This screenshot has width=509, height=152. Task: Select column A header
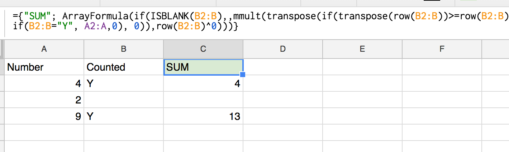pos(44,49)
